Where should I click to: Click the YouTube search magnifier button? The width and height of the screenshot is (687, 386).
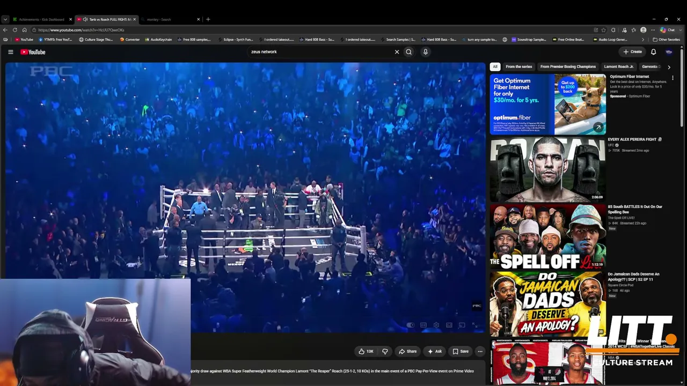pos(409,52)
